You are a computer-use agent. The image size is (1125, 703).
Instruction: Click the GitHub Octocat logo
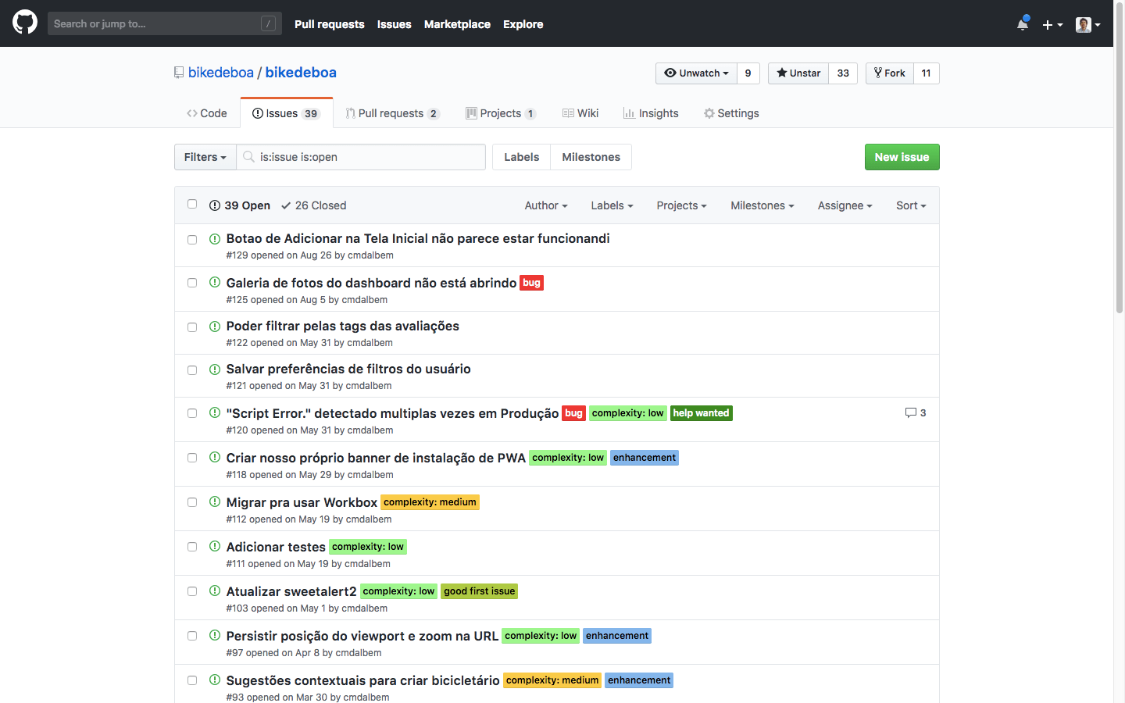coord(25,23)
